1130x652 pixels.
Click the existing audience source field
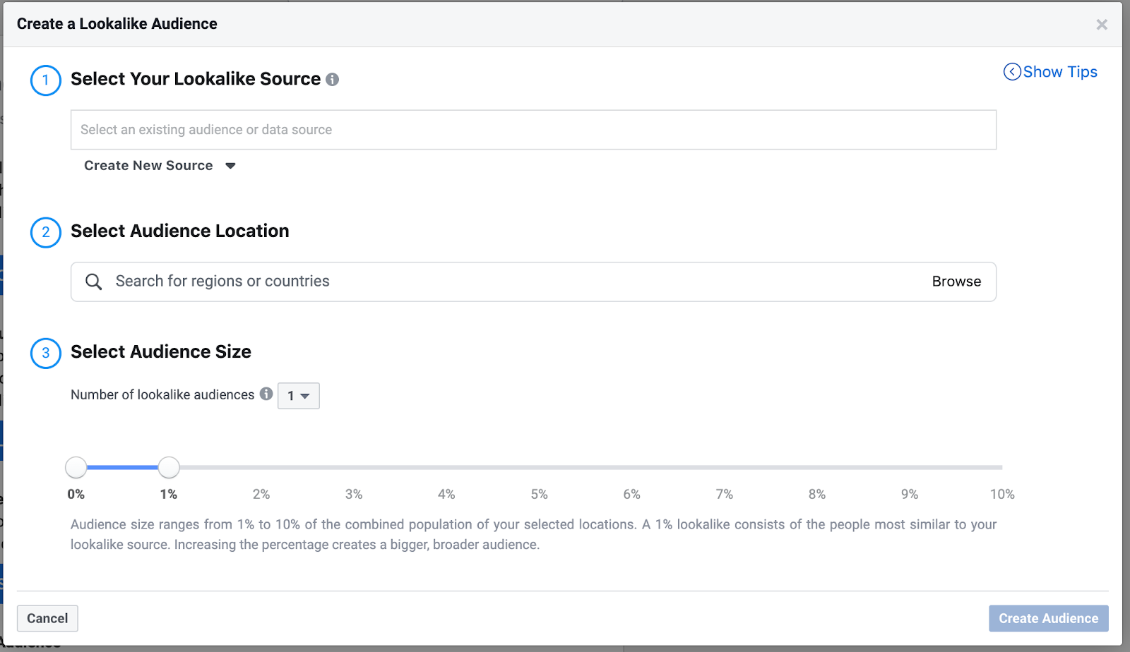point(533,130)
